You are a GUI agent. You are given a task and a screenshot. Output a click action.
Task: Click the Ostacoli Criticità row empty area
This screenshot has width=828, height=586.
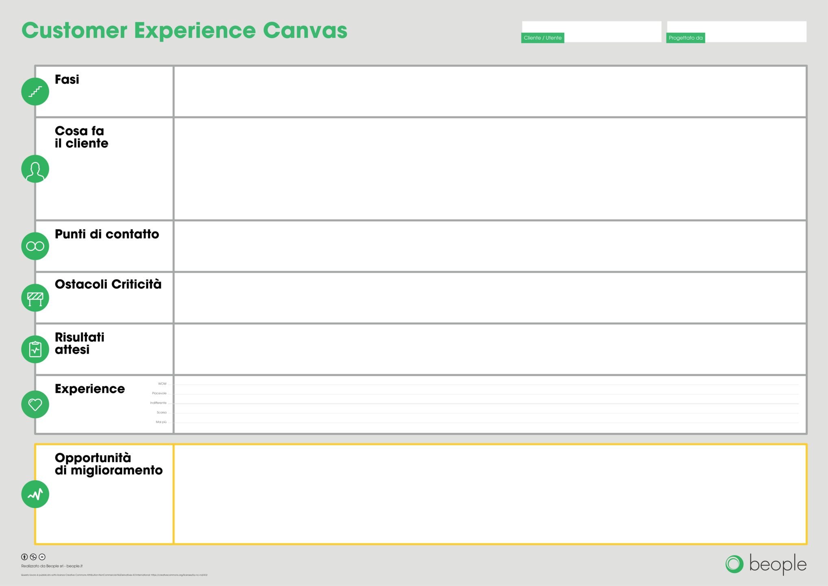tap(490, 298)
